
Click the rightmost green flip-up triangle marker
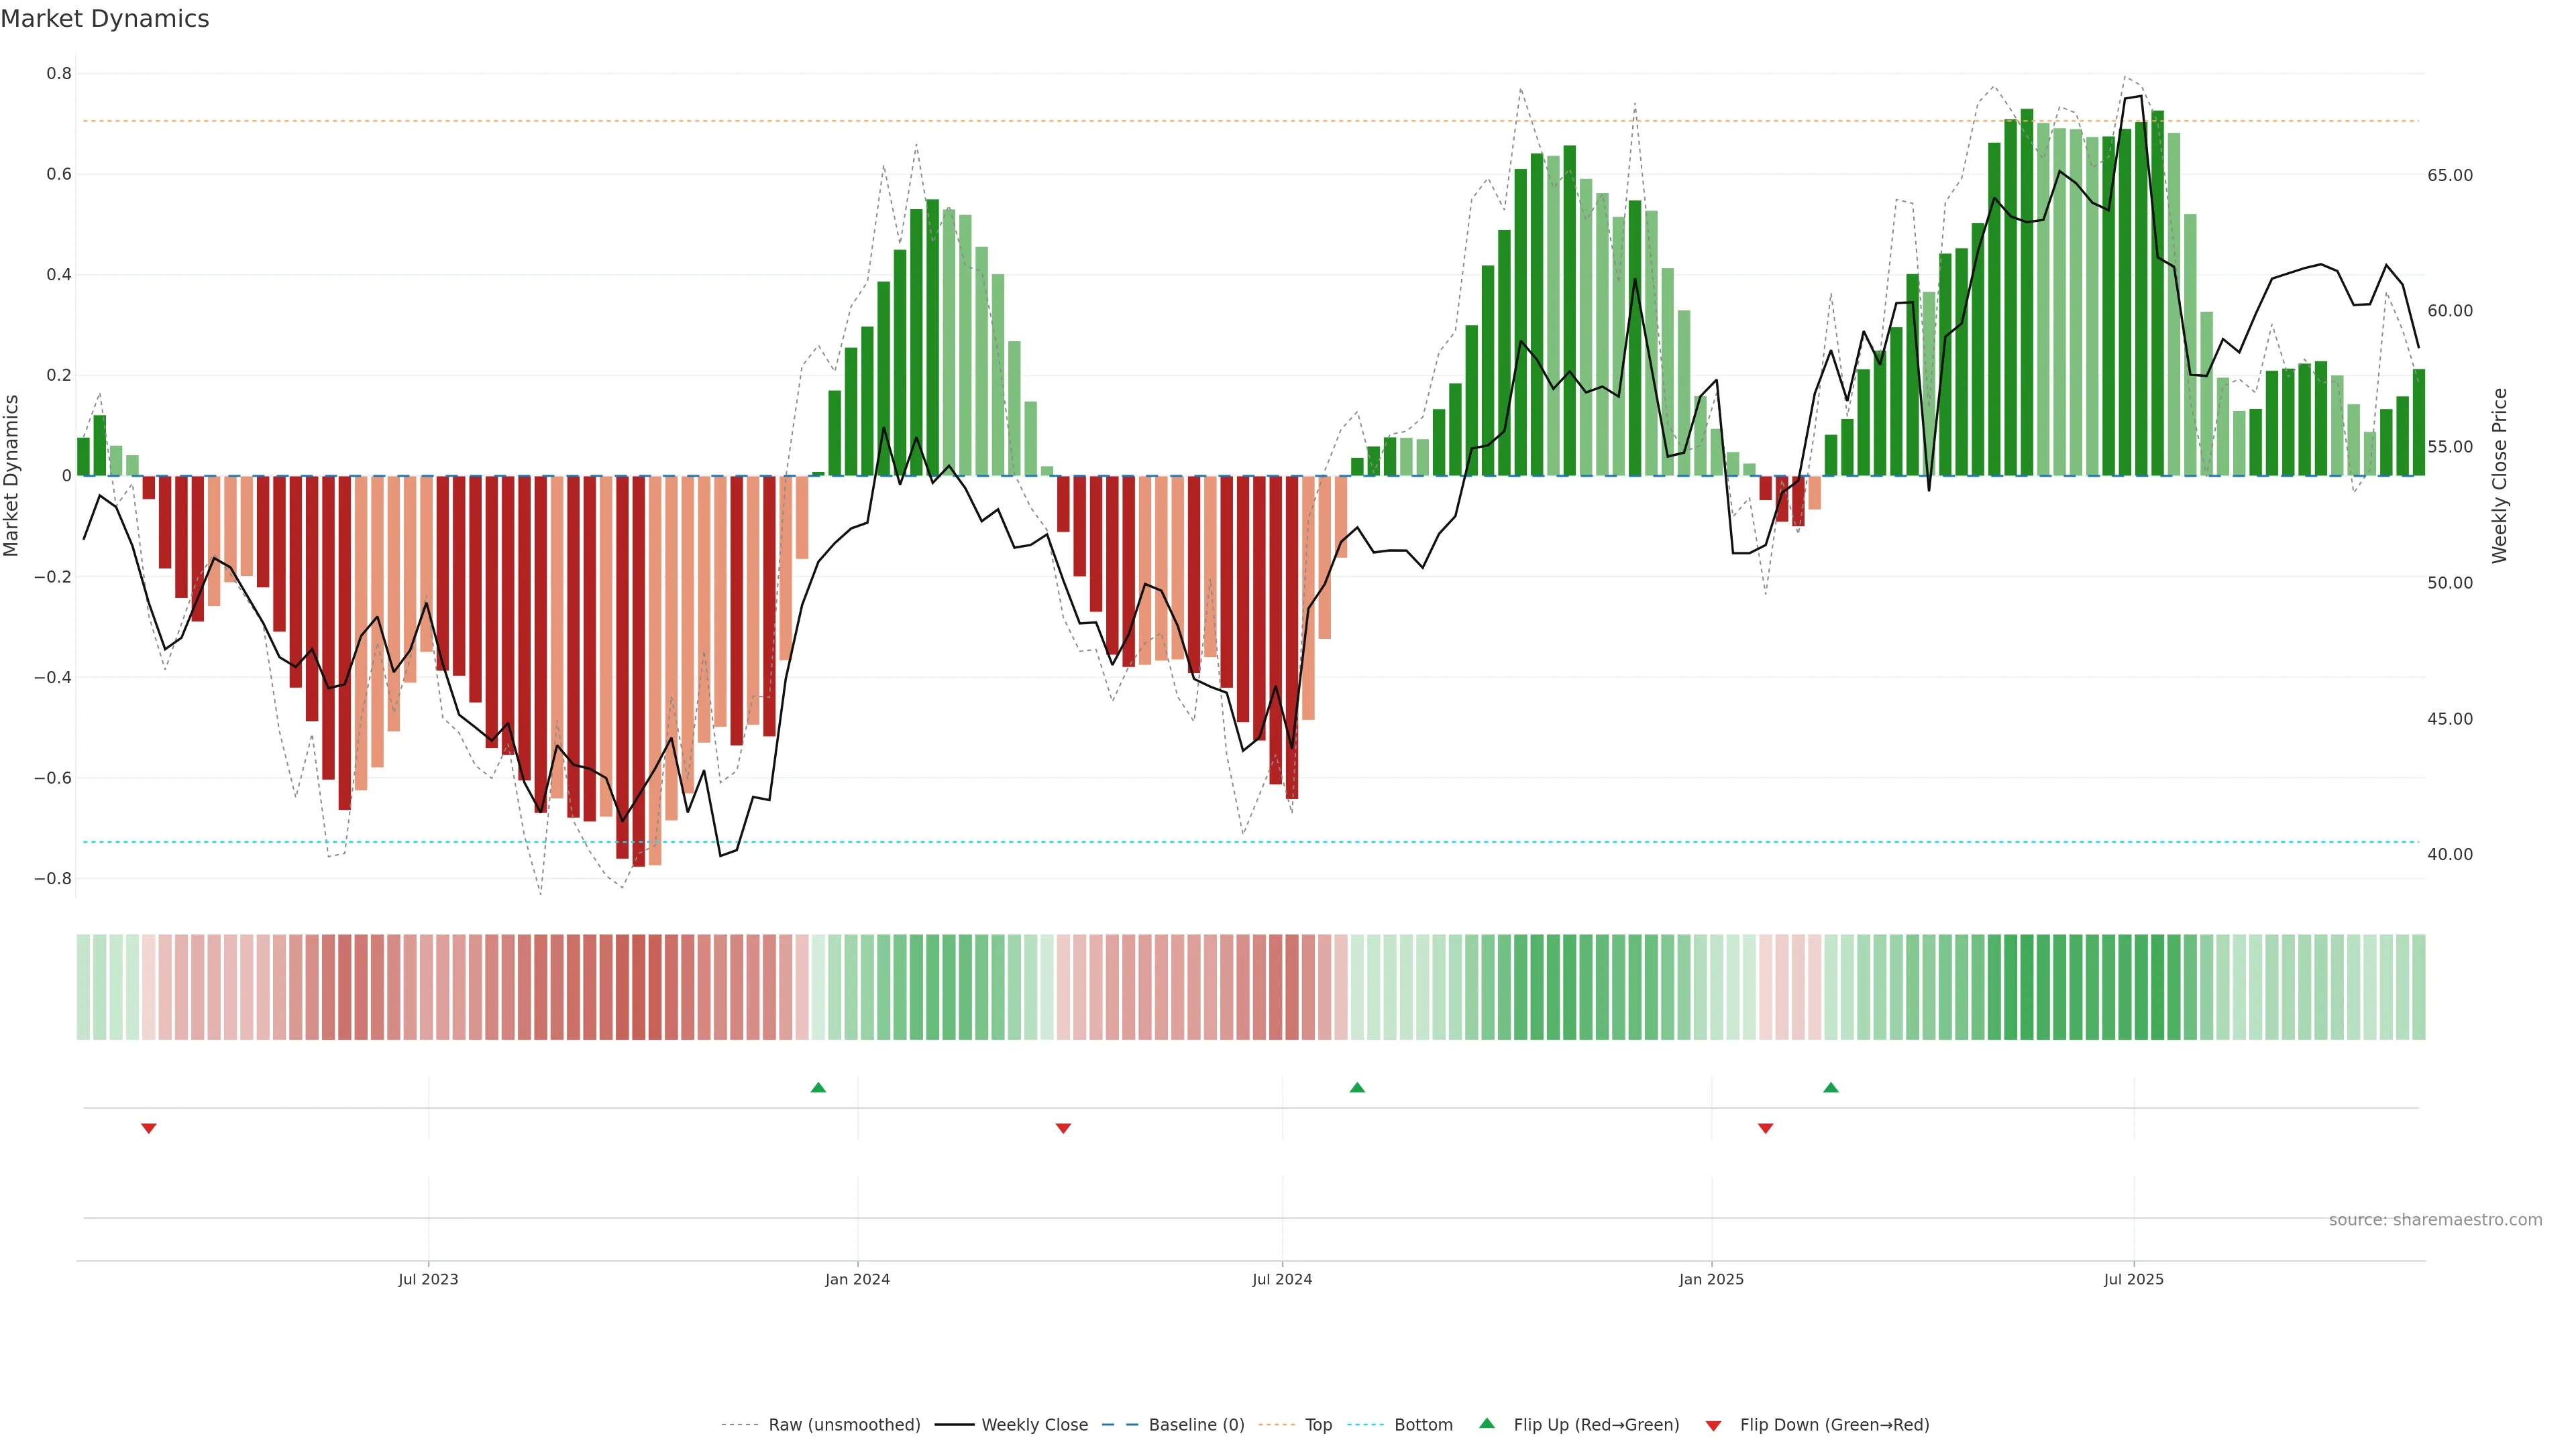tap(1830, 1087)
